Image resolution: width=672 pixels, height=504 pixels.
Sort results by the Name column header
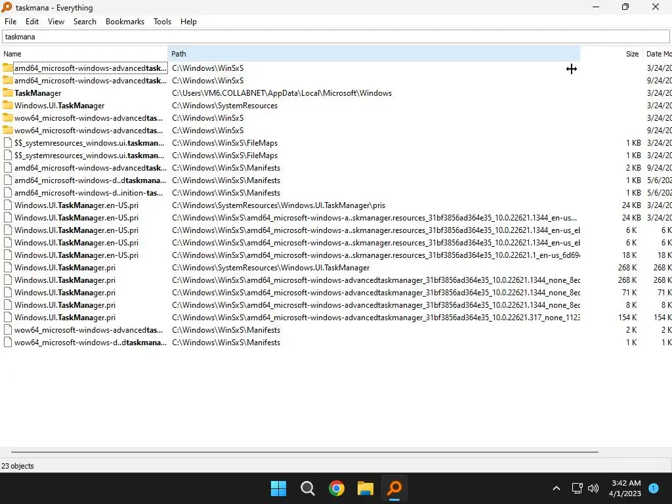click(84, 54)
